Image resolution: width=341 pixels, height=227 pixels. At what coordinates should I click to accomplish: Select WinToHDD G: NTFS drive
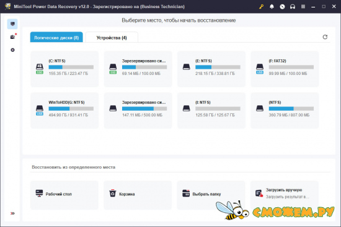(x=64, y=111)
